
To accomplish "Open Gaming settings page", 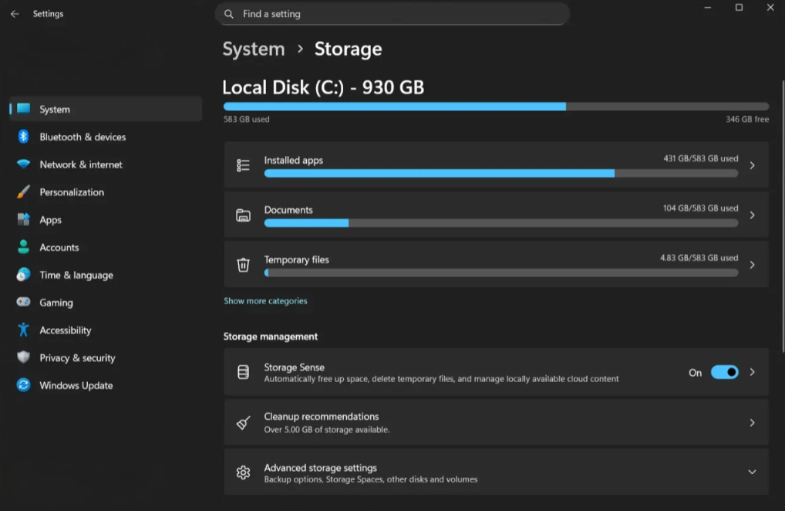I will (x=106, y=302).
